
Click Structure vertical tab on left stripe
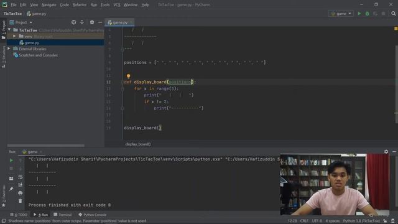(x=4, y=57)
